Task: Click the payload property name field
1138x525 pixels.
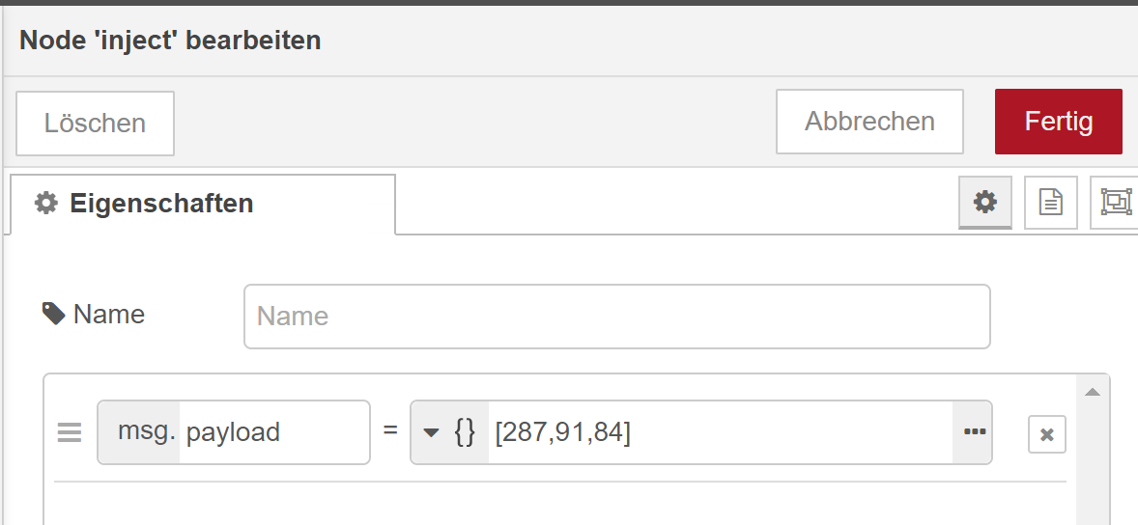Action: 274,432
